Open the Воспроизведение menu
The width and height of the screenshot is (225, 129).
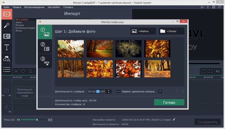[x=34, y=7]
